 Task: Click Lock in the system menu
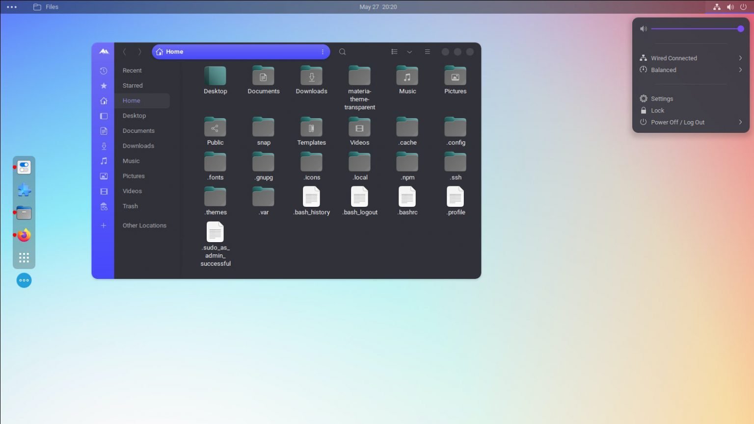657,110
